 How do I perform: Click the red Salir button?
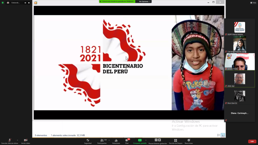point(252,141)
